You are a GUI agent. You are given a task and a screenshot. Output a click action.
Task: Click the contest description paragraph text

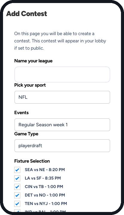coord(60,41)
